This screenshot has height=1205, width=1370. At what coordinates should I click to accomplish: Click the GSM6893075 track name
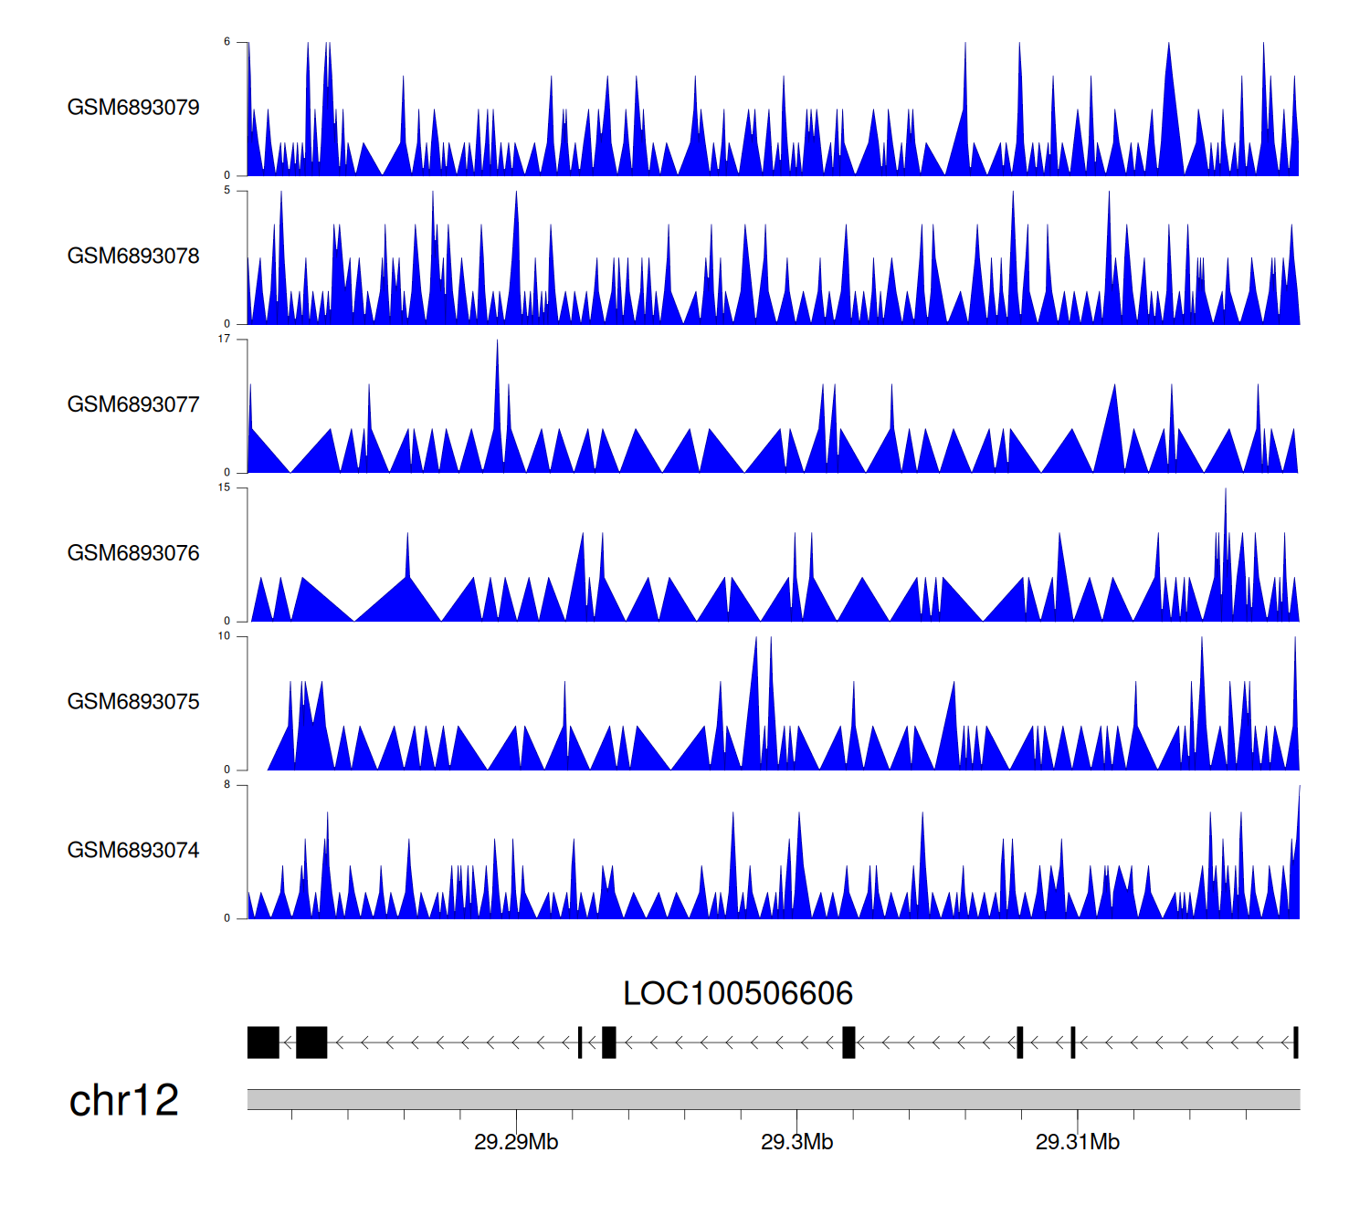tap(133, 702)
